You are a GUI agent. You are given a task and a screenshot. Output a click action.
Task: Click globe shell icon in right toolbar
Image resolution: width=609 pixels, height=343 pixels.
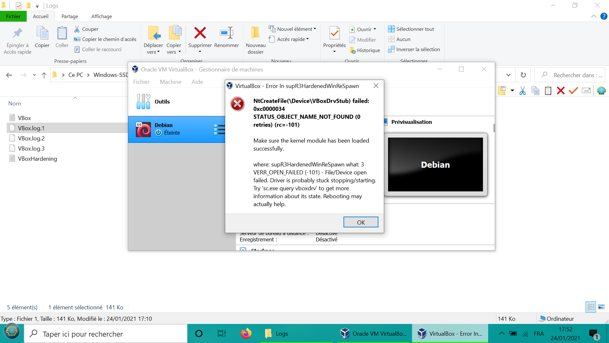coord(601,91)
